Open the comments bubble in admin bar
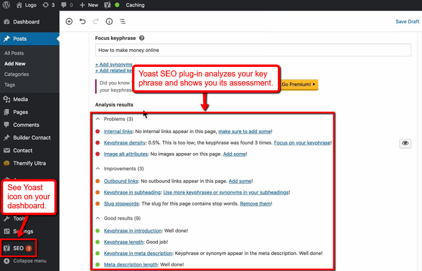Viewport: 422px width, 271px height. click(x=67, y=5)
